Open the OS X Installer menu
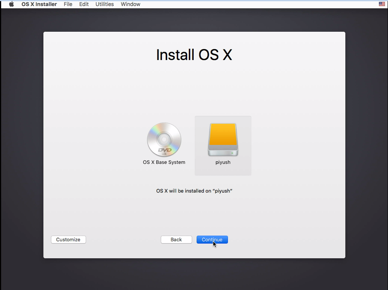 (39, 4)
